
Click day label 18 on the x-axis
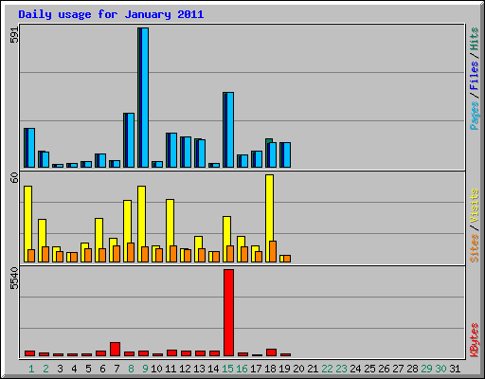coord(270,369)
